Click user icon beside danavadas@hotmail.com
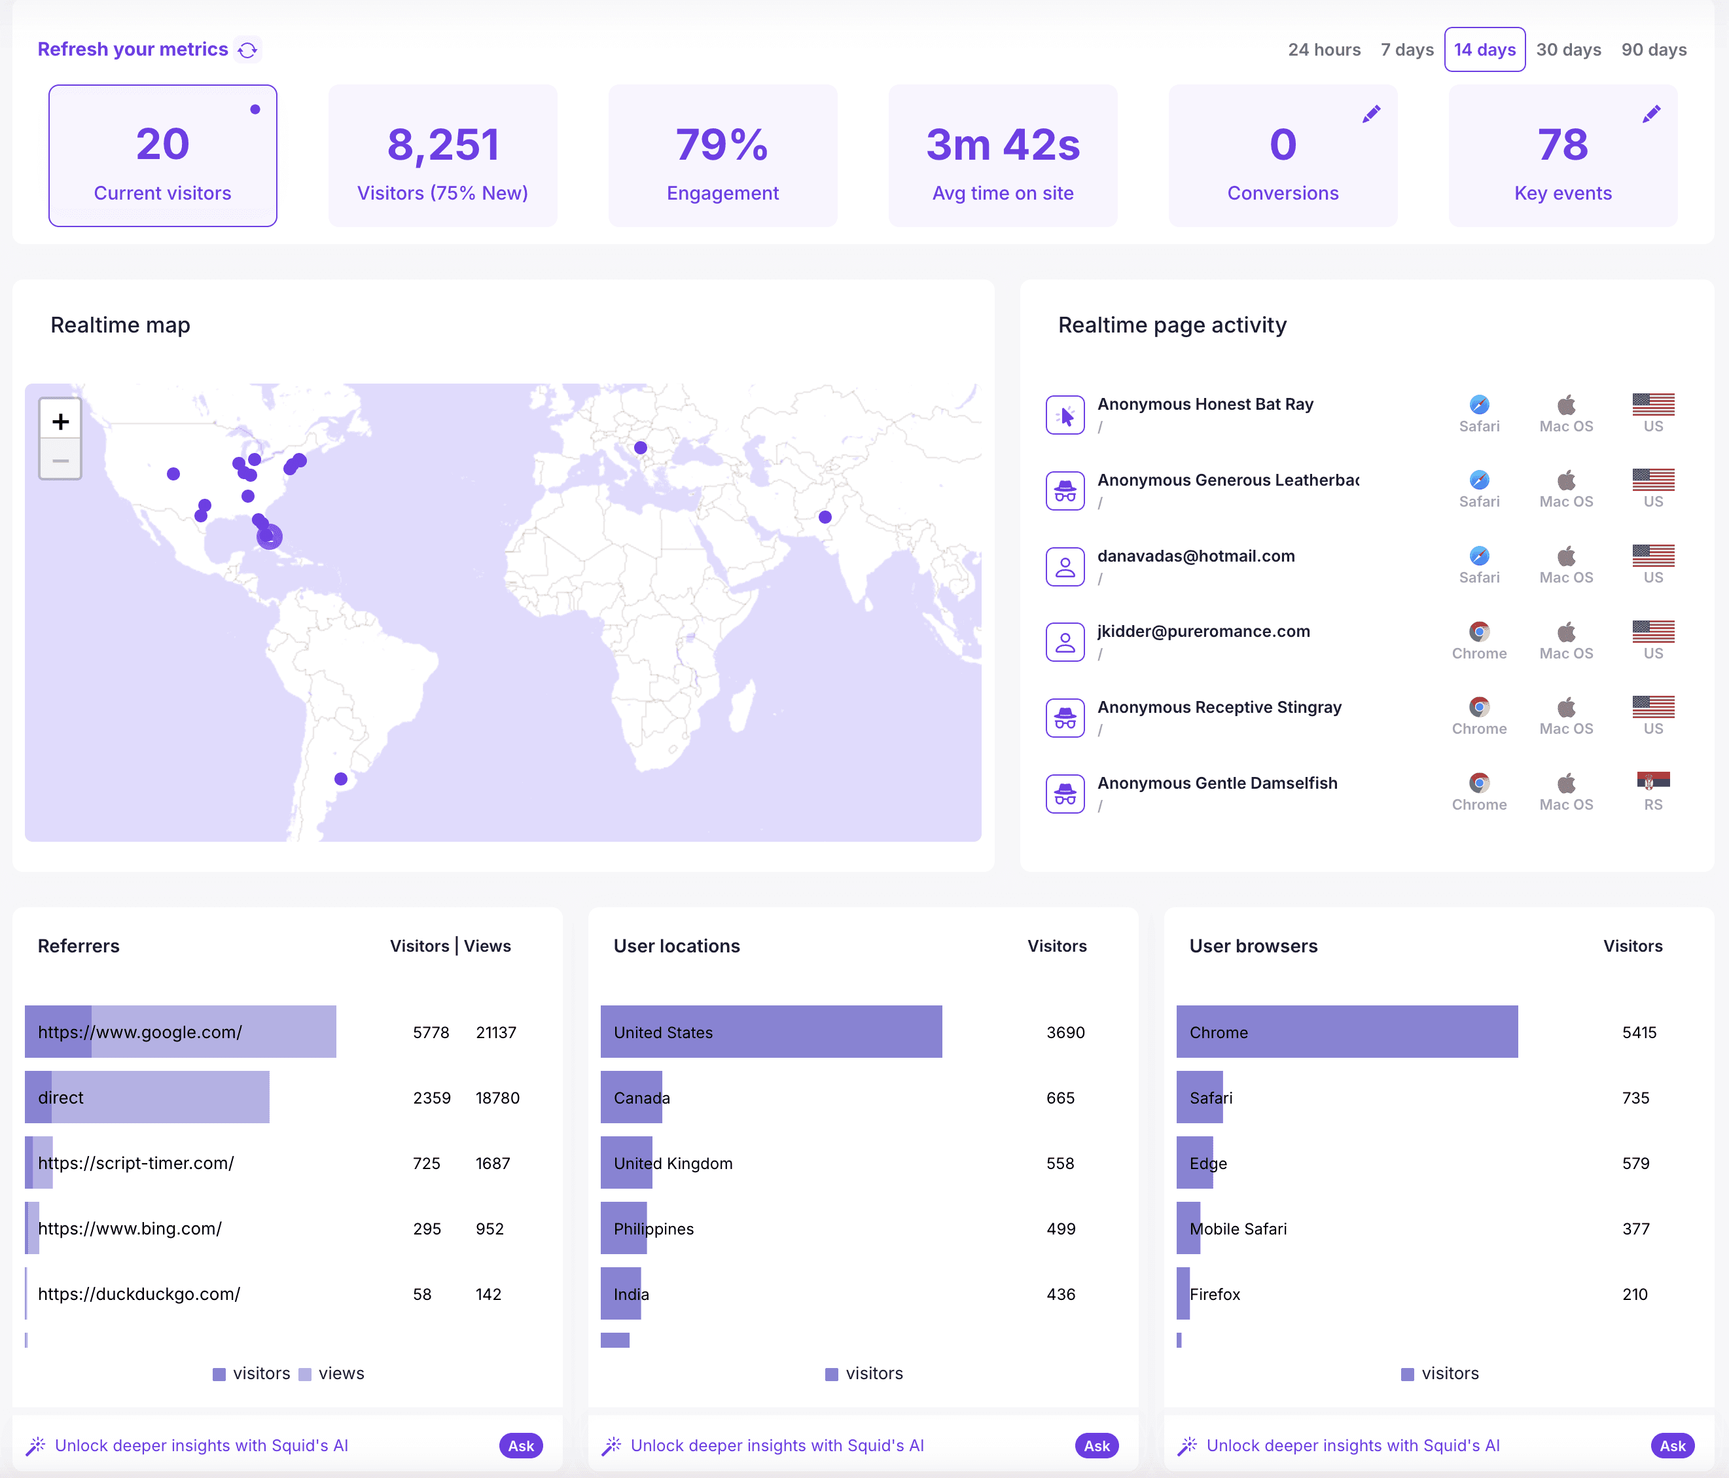The width and height of the screenshot is (1729, 1478). (1065, 567)
